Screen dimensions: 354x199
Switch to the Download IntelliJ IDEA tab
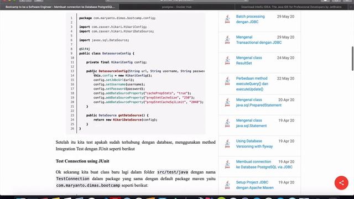click(x=291, y=7)
